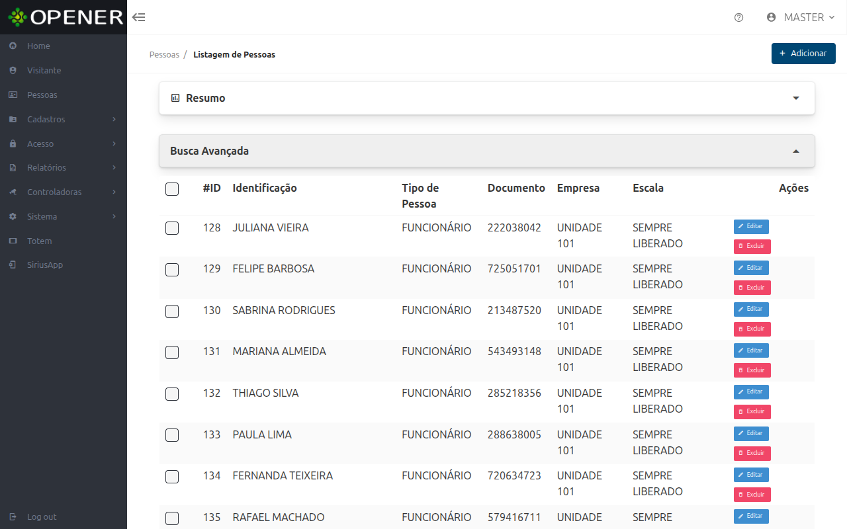
Task: Check the box for JULIANA VIEIRA
Action: point(172,228)
